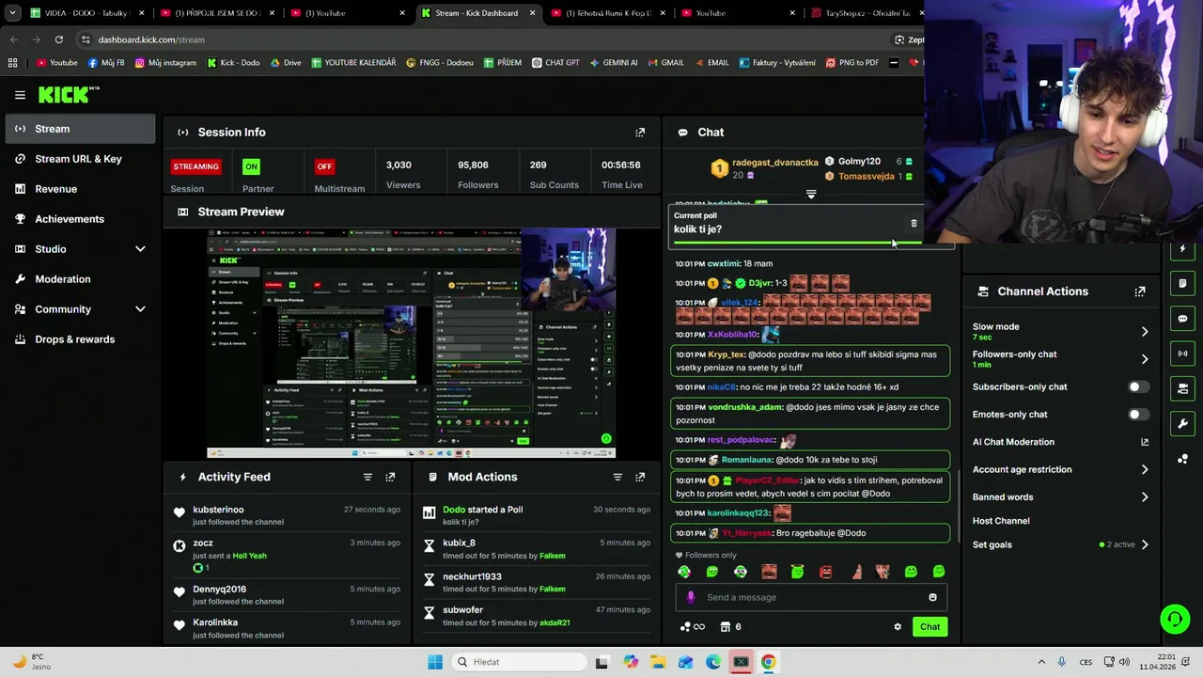Click the Kick logo

coord(68,94)
